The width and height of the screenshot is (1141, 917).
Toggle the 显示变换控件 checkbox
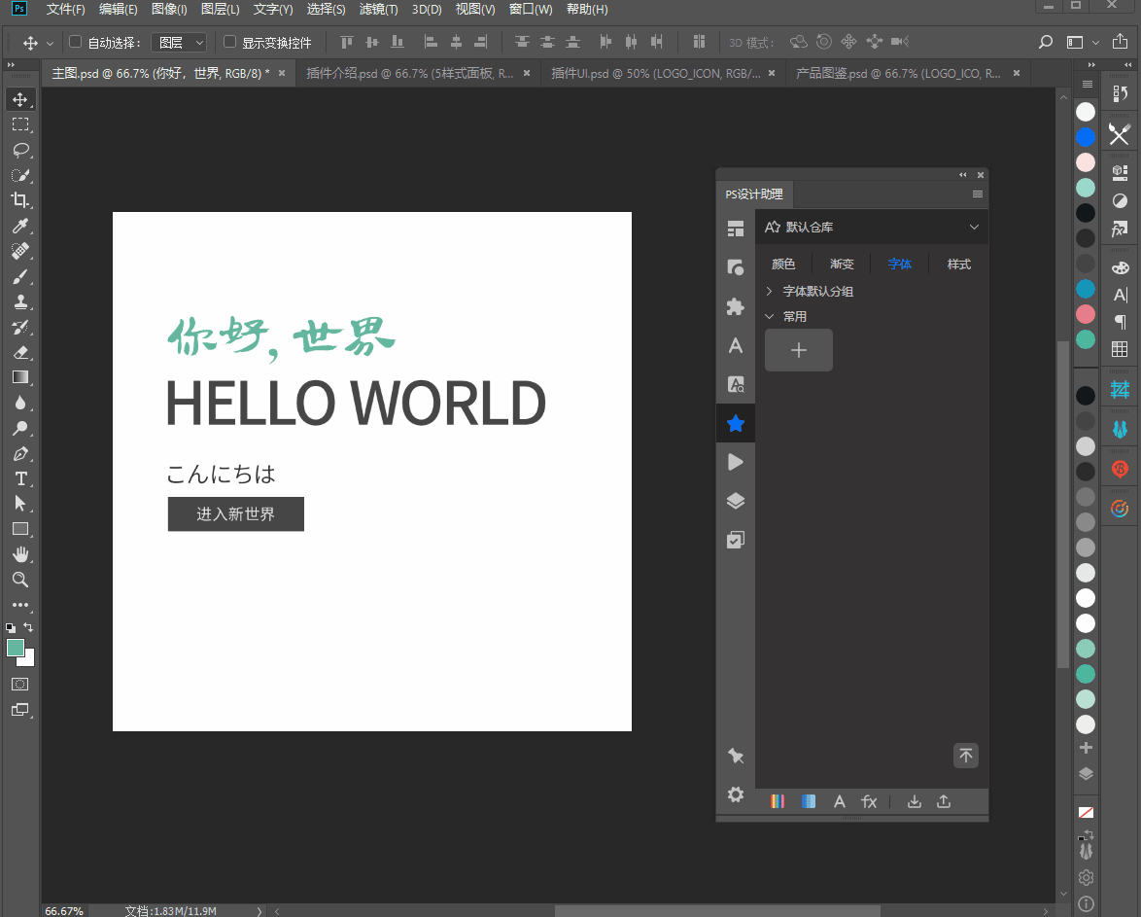point(230,42)
